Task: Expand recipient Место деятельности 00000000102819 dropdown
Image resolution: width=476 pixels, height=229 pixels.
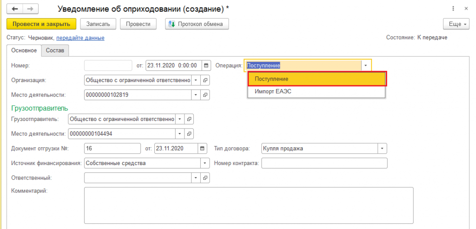Action: [x=196, y=95]
